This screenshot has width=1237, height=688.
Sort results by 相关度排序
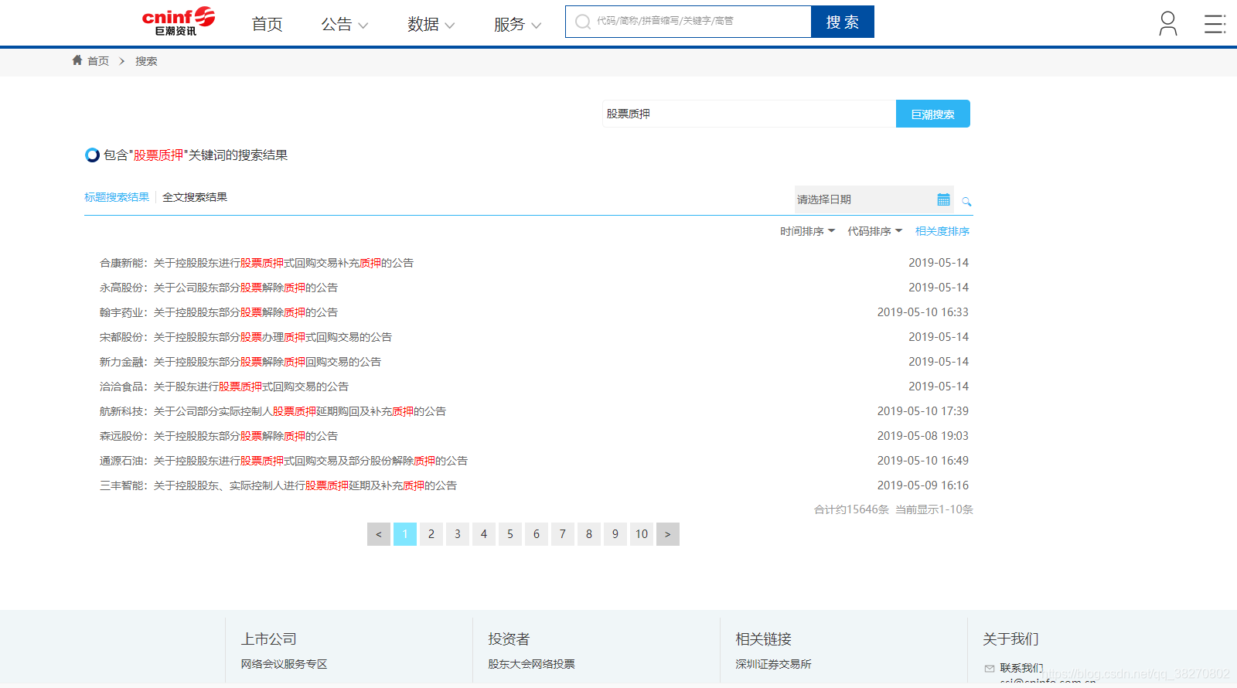pos(942,231)
